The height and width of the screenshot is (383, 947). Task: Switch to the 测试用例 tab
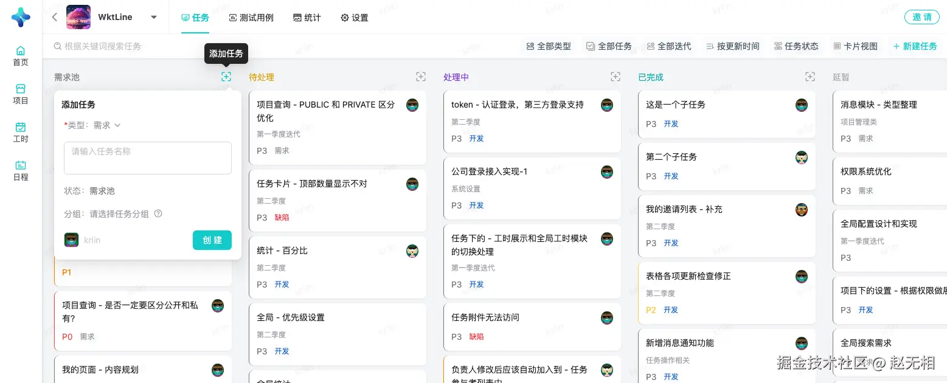pos(251,18)
